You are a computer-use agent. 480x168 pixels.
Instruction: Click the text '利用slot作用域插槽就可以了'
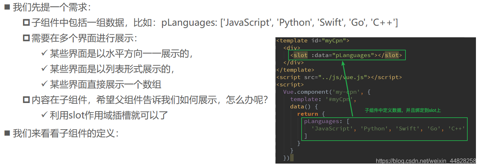[109, 115]
